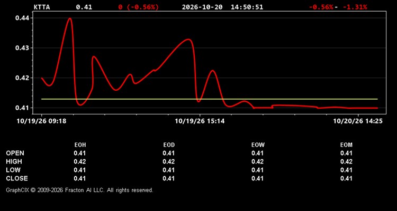
Task: Click the GraphCIX copyright notice
Action: point(79,190)
